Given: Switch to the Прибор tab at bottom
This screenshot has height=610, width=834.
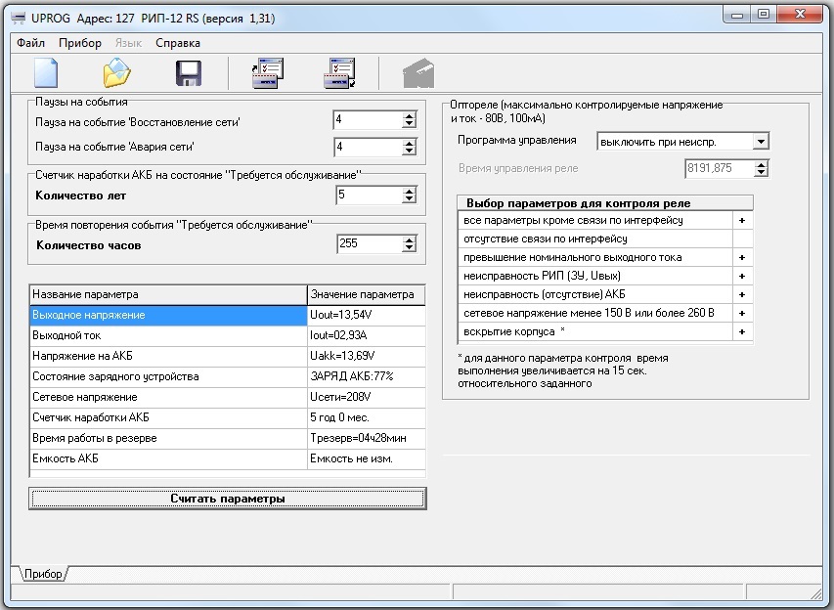Looking at the screenshot, I should (x=42, y=574).
